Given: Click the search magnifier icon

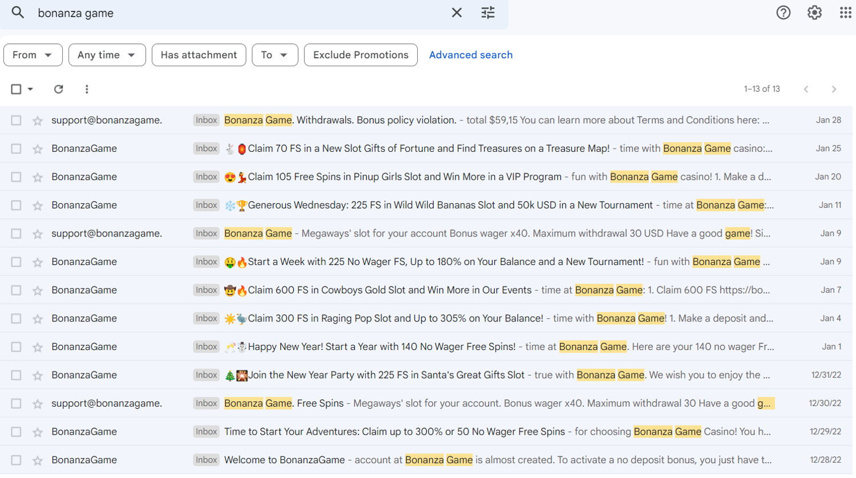Looking at the screenshot, I should (18, 13).
